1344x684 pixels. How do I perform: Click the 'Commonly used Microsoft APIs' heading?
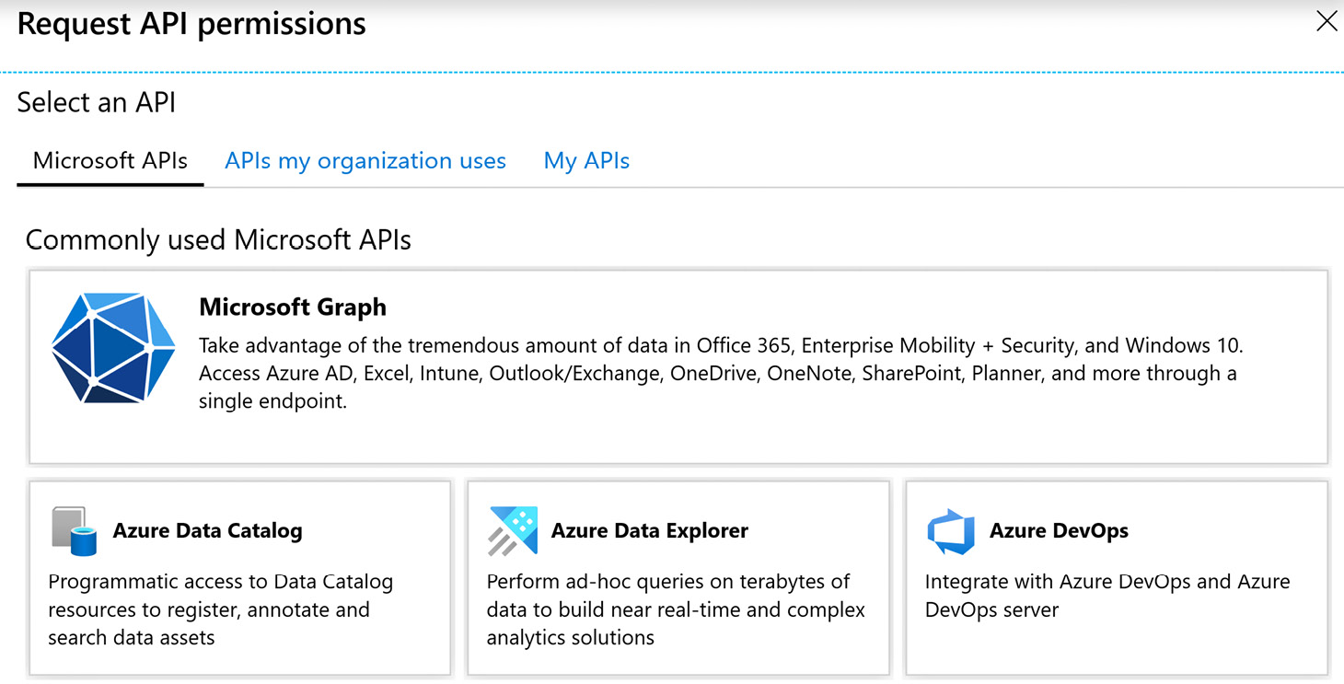[x=218, y=240]
